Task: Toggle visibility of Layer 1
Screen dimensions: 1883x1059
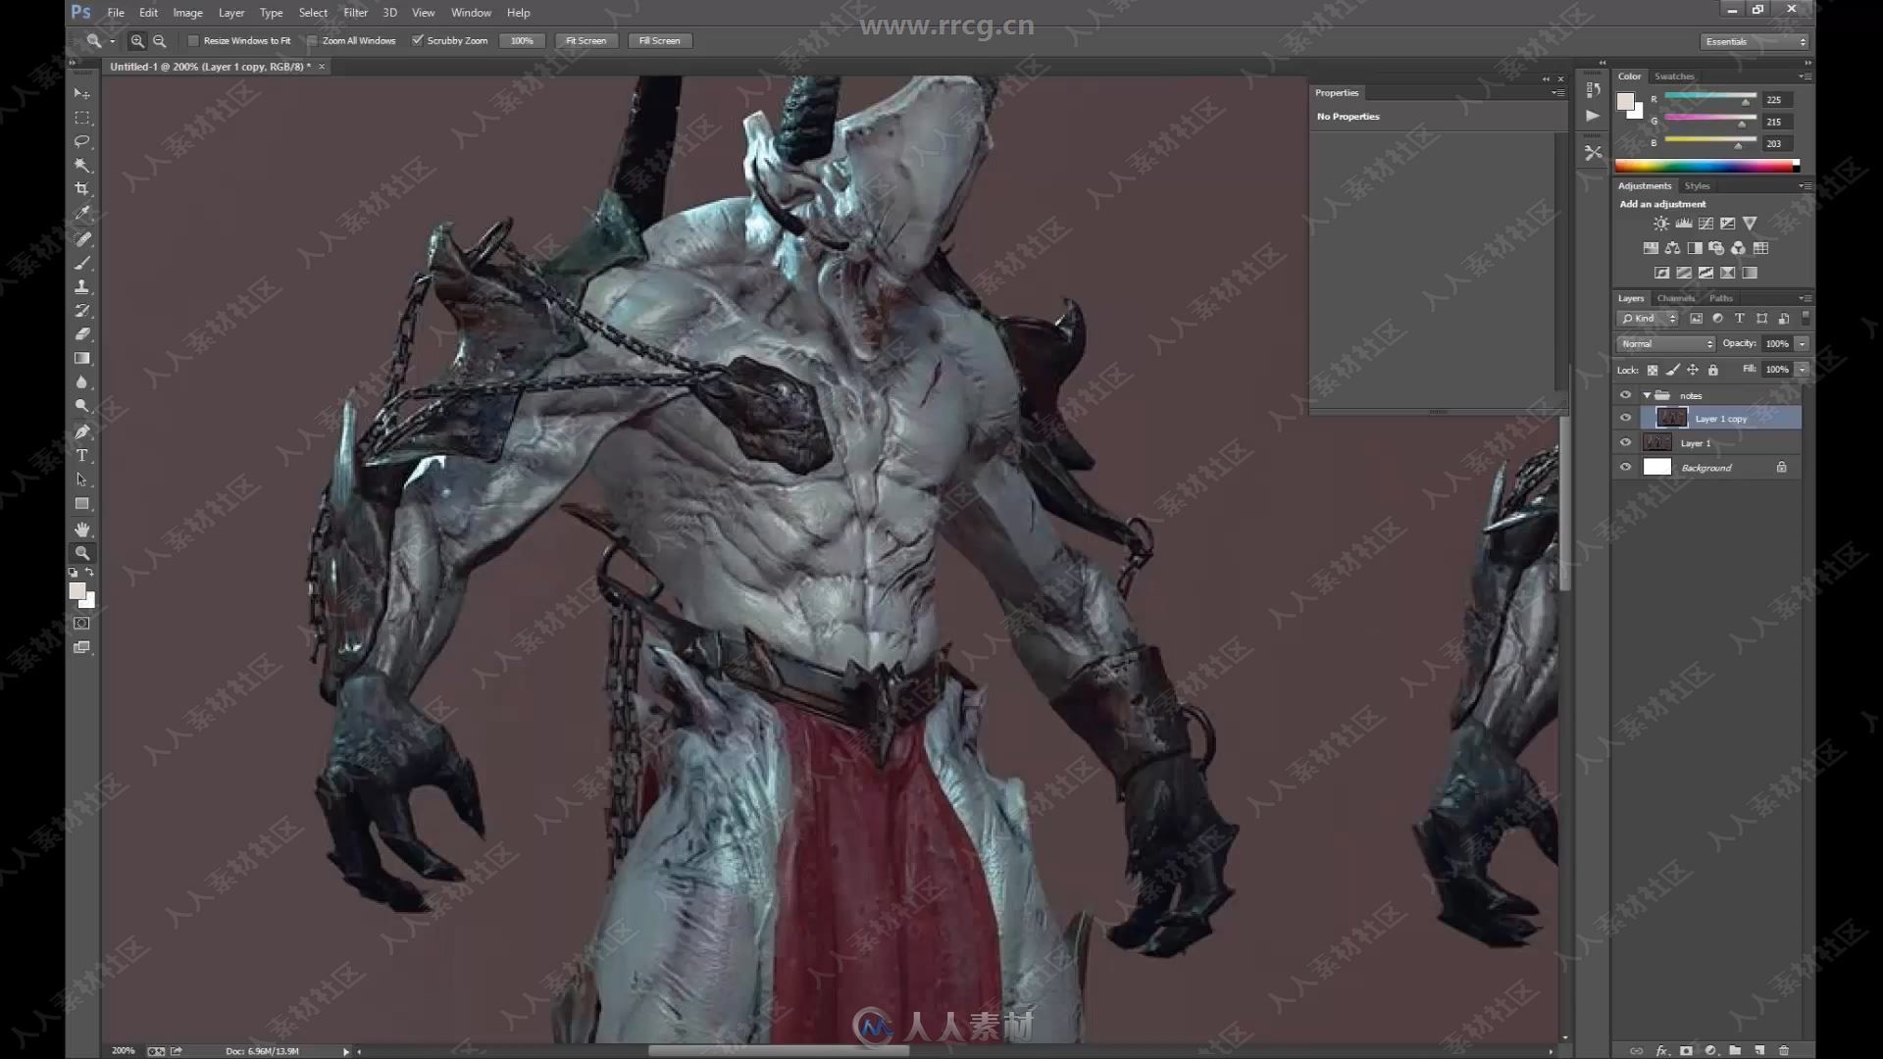Action: pos(1625,442)
